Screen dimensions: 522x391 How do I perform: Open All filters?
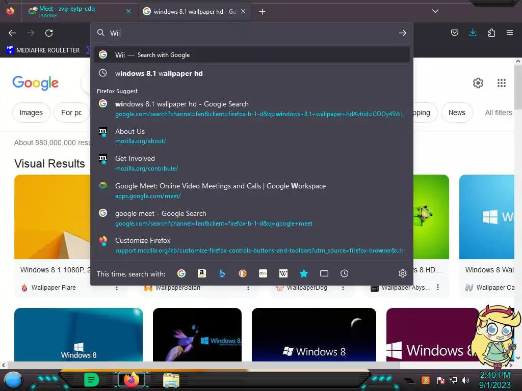point(499,113)
